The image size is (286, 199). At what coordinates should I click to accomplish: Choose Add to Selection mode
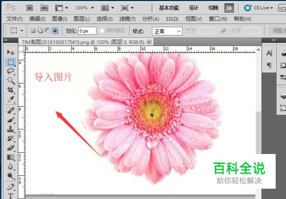point(40,31)
